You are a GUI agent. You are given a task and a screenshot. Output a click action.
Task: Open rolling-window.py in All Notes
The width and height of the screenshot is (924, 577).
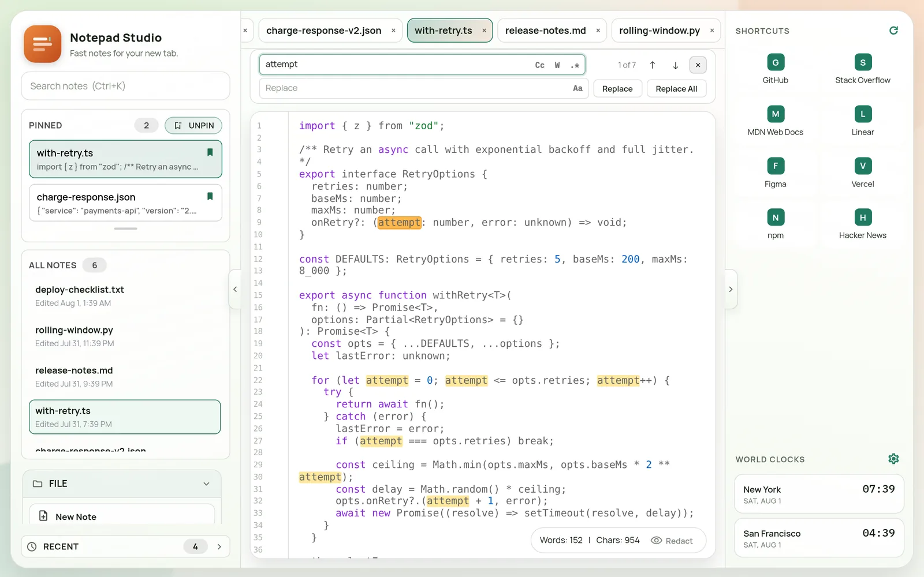coord(125,336)
